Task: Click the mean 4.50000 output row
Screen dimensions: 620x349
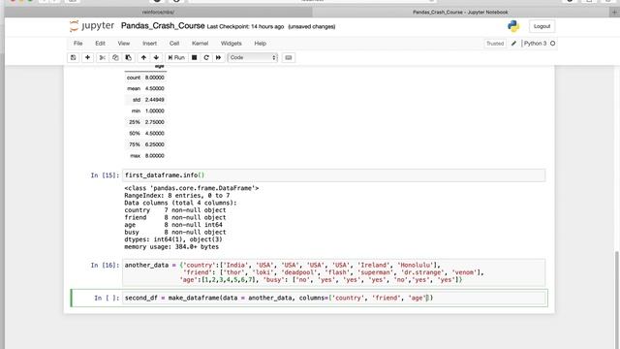Action: pos(145,88)
